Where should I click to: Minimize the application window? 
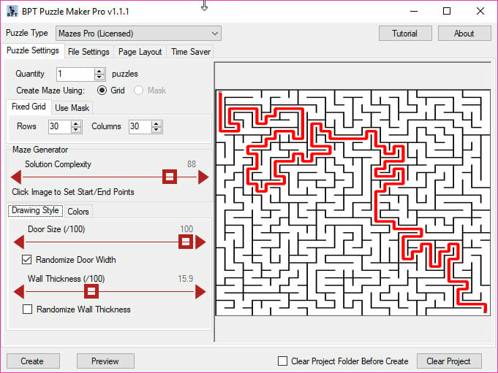pos(414,11)
